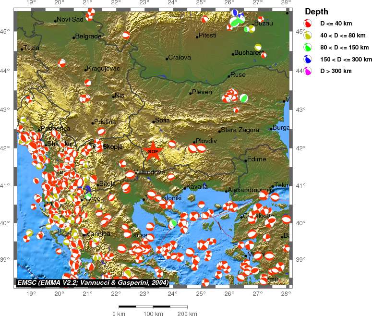Screen dimensions: 372x316
Task: Click the 200 km scale bar label
Action: (187, 314)
